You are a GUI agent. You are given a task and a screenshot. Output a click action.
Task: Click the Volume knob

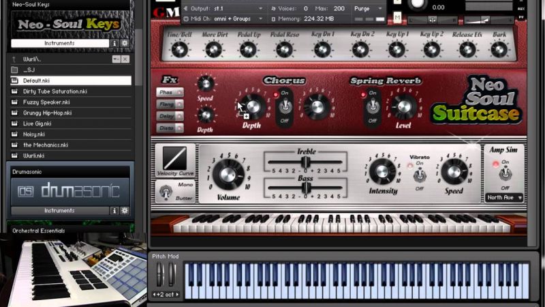pyautogui.click(x=228, y=173)
